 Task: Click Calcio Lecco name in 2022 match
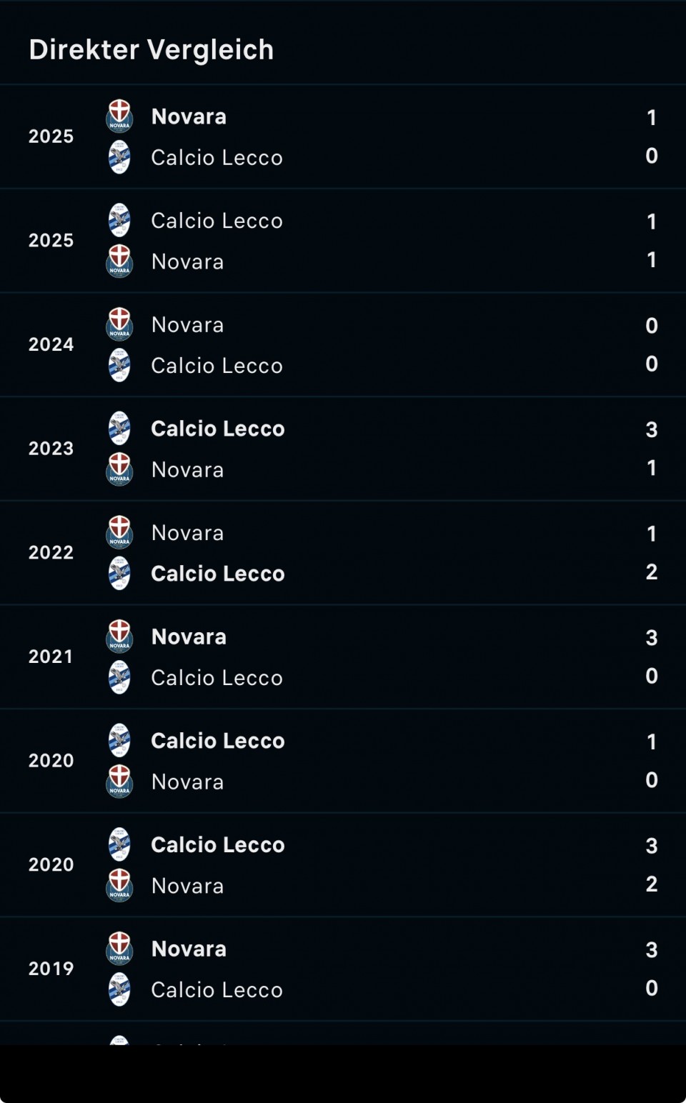click(218, 574)
